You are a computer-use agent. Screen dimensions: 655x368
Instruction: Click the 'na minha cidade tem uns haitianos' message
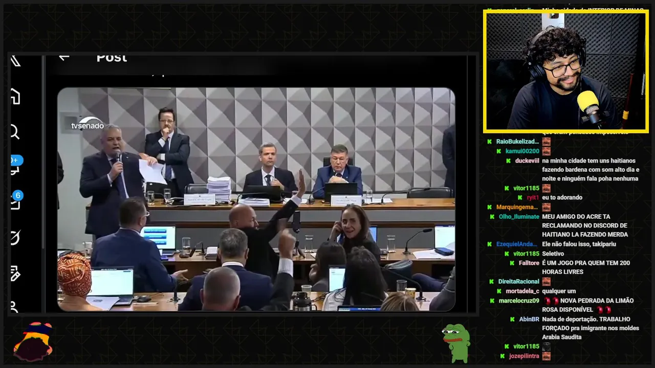pos(591,170)
